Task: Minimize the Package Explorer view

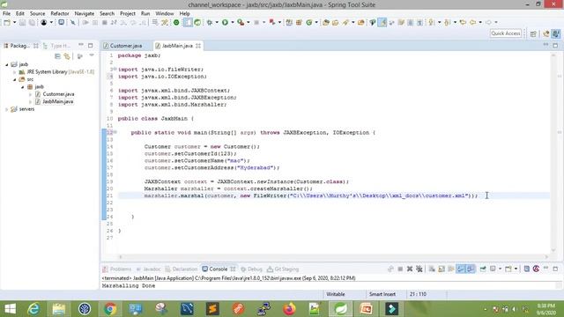Action: tap(81, 45)
